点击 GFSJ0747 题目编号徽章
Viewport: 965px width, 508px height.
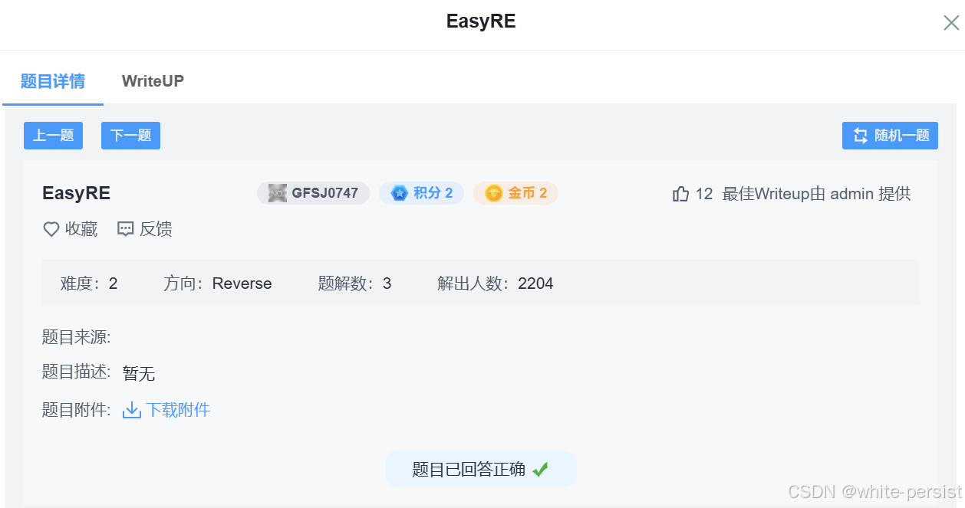(x=313, y=193)
